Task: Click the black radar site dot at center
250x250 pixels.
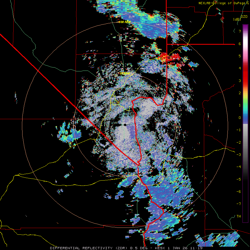Action: (125, 125)
